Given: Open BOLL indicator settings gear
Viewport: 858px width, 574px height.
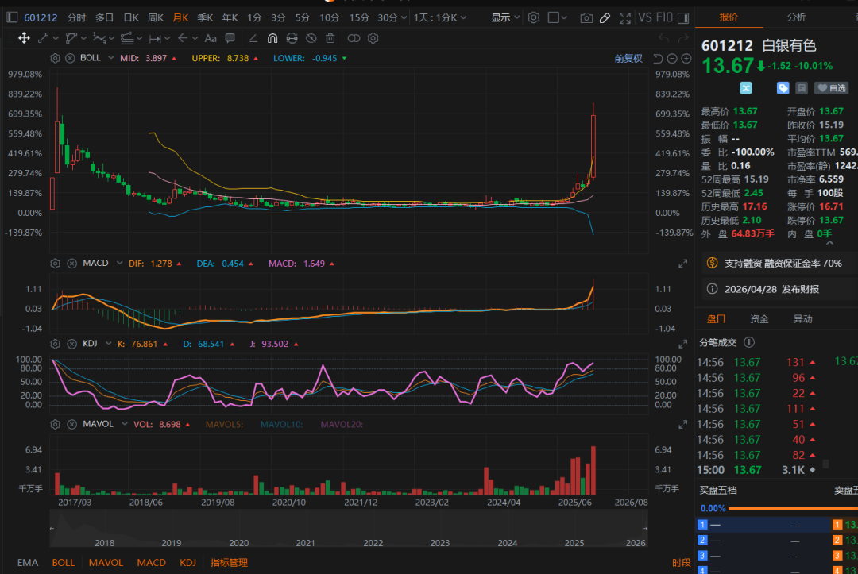Looking at the screenshot, I should (x=55, y=58).
